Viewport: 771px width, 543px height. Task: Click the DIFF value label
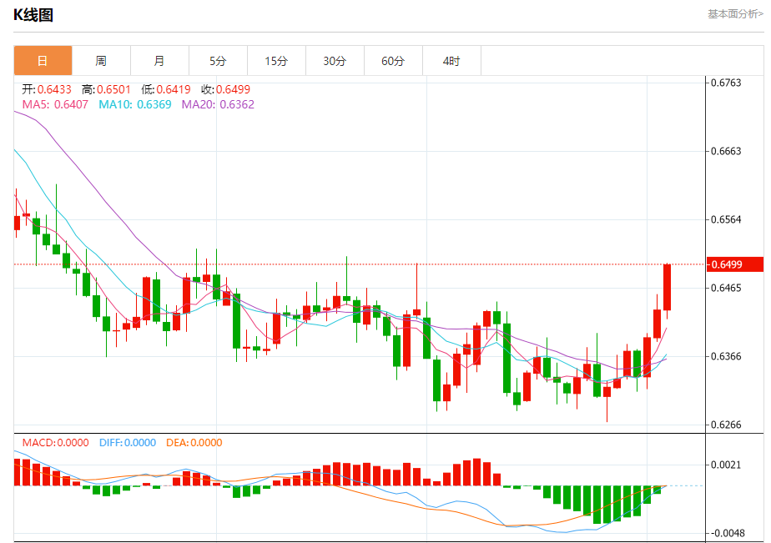tap(128, 443)
